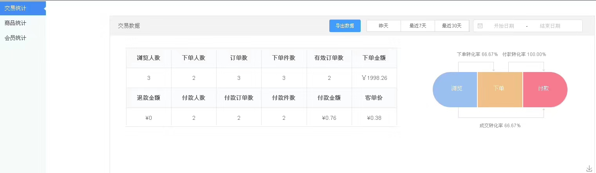This screenshot has height=173, width=596.
Task: Open 会员统计 in the sidebar
Action: [x=15, y=38]
